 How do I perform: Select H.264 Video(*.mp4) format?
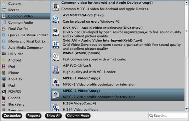tap(118, 106)
